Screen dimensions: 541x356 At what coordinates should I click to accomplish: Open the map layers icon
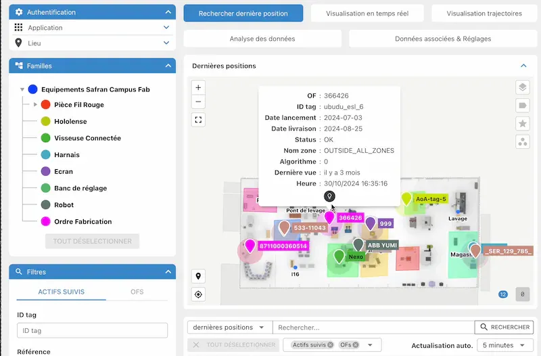[x=522, y=87]
